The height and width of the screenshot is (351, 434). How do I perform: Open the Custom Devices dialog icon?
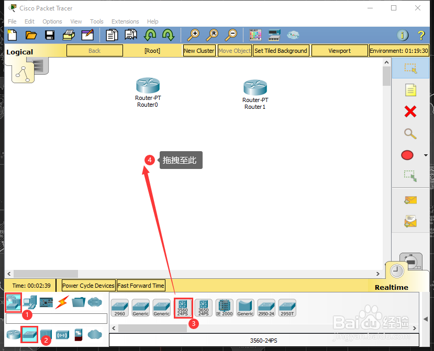(274, 35)
